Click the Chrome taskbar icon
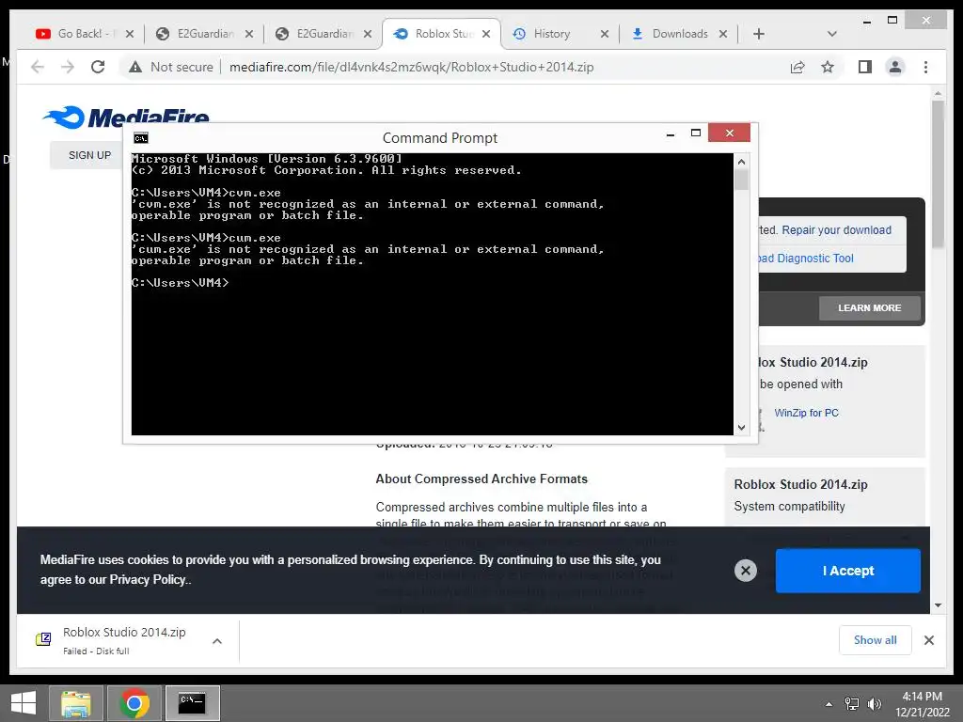The height and width of the screenshot is (722, 963). tap(134, 703)
